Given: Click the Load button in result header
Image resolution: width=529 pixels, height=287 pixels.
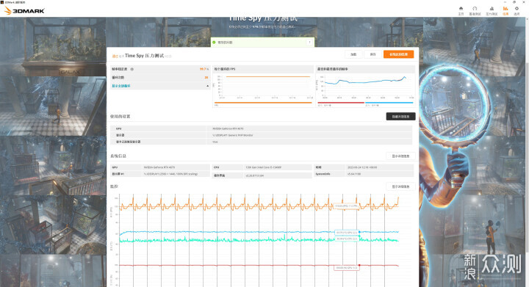Looking at the screenshot, I should pos(353,54).
